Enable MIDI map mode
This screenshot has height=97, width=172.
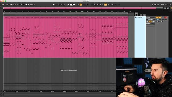tap(162, 5)
